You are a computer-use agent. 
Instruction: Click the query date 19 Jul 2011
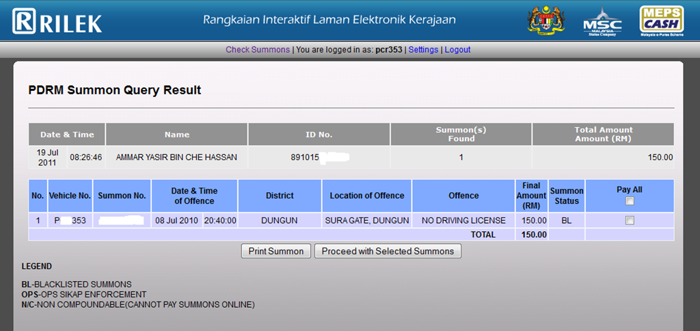point(47,157)
